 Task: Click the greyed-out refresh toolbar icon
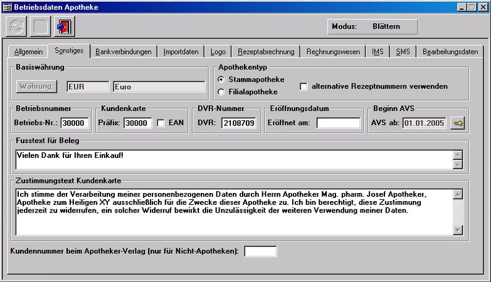[x=16, y=27]
